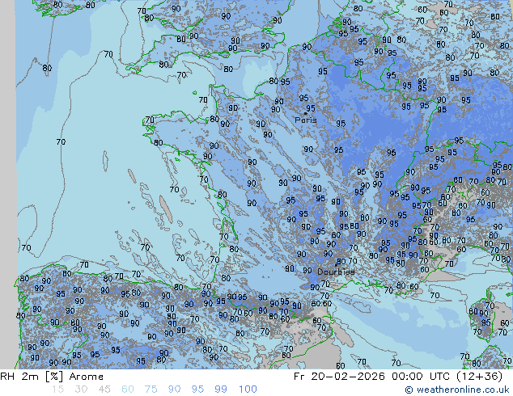Pick the 15 legend value
513x396 pixels.
pyautogui.click(x=57, y=390)
